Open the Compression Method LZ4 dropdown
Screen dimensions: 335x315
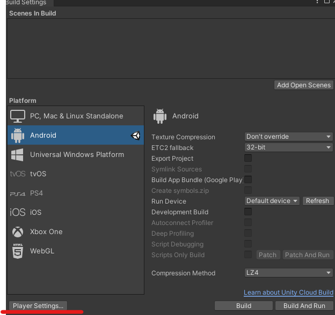pyautogui.click(x=288, y=273)
